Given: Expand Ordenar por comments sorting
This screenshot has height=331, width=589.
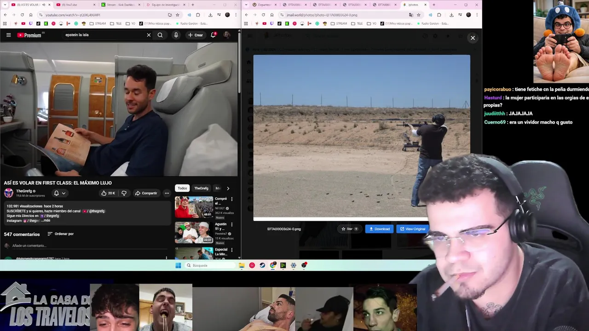Looking at the screenshot, I should point(60,234).
